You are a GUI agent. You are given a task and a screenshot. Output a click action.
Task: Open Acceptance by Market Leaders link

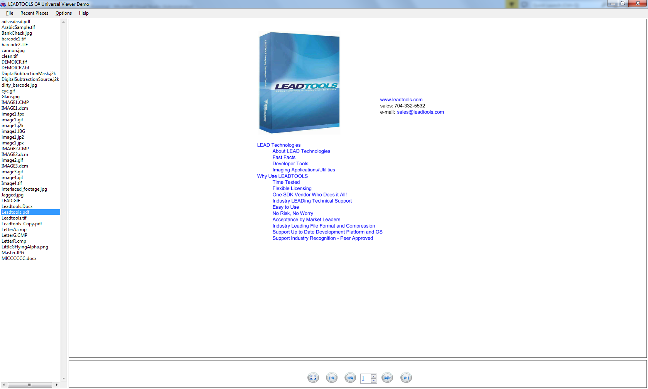point(306,220)
